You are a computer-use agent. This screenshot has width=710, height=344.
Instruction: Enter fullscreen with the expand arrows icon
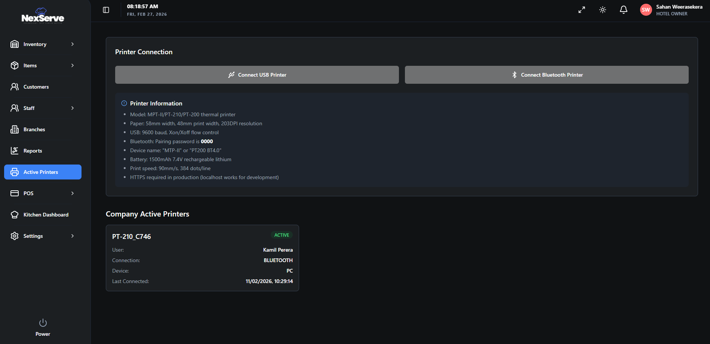[x=582, y=10]
